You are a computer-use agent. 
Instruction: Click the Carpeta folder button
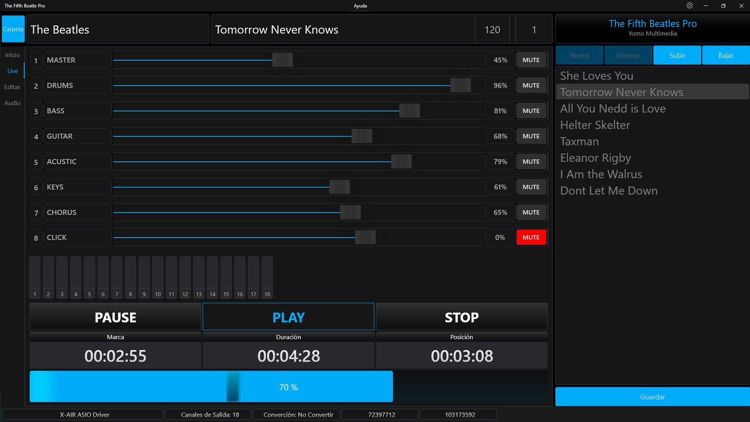(x=13, y=29)
